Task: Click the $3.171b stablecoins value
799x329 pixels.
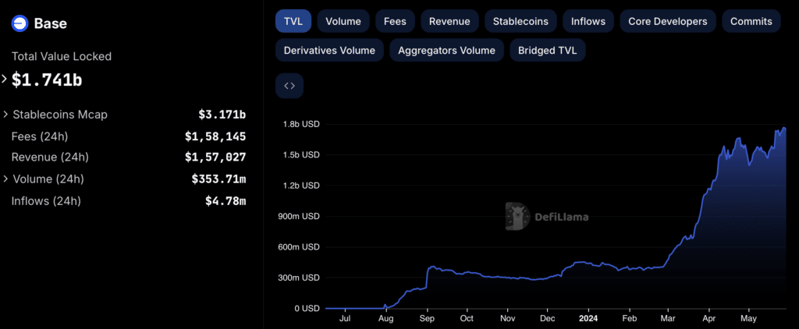Action: tap(222, 115)
